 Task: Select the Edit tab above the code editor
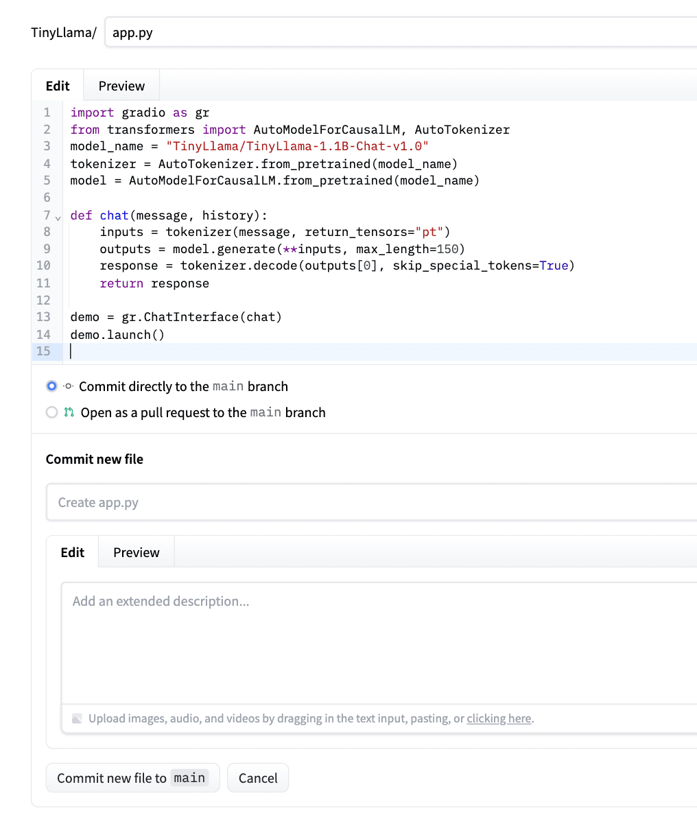click(x=58, y=85)
